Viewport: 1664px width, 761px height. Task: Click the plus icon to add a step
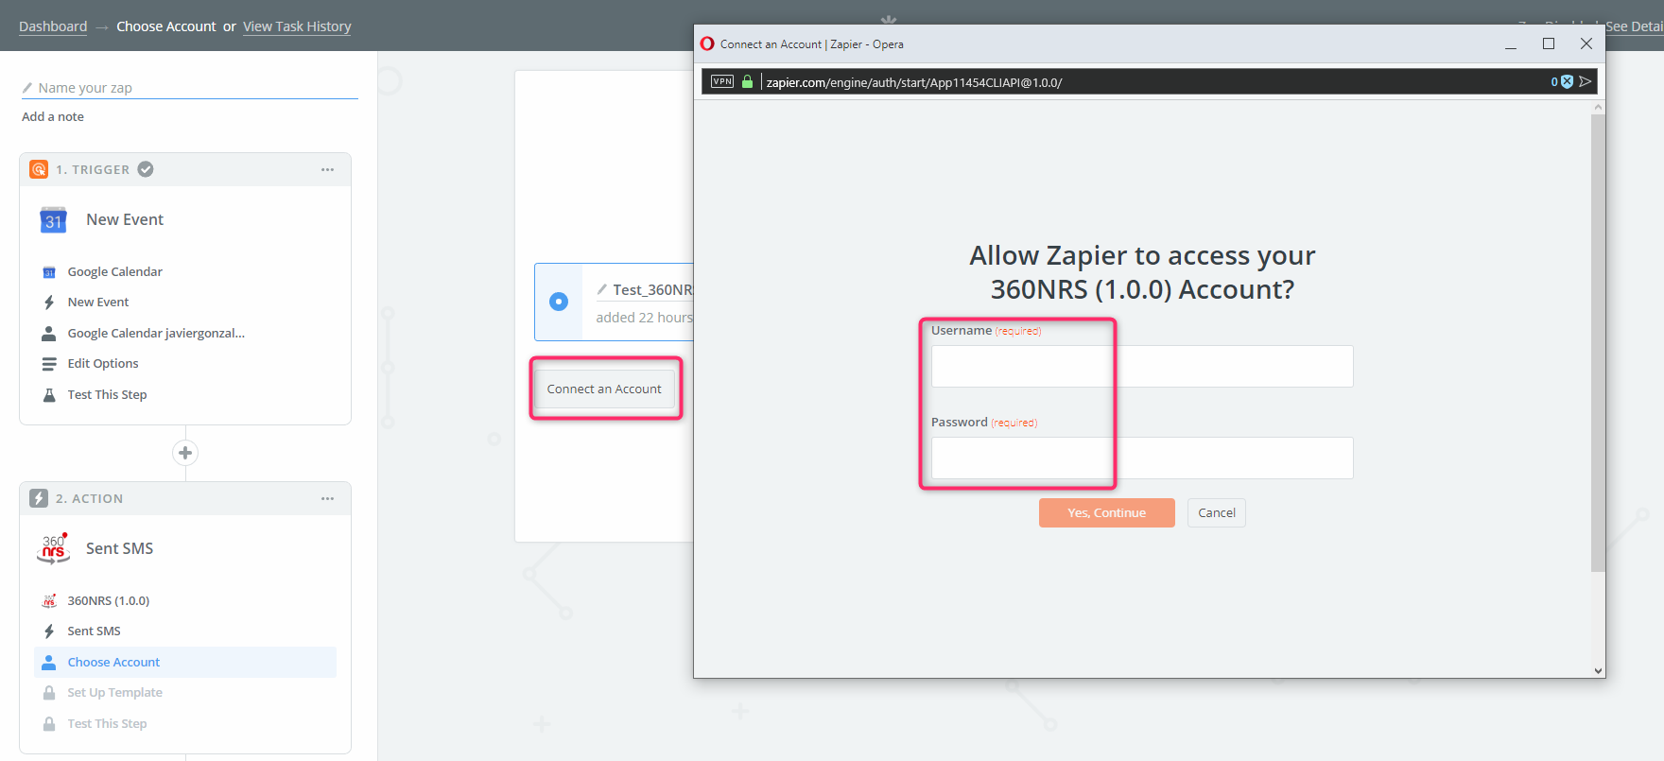185,453
